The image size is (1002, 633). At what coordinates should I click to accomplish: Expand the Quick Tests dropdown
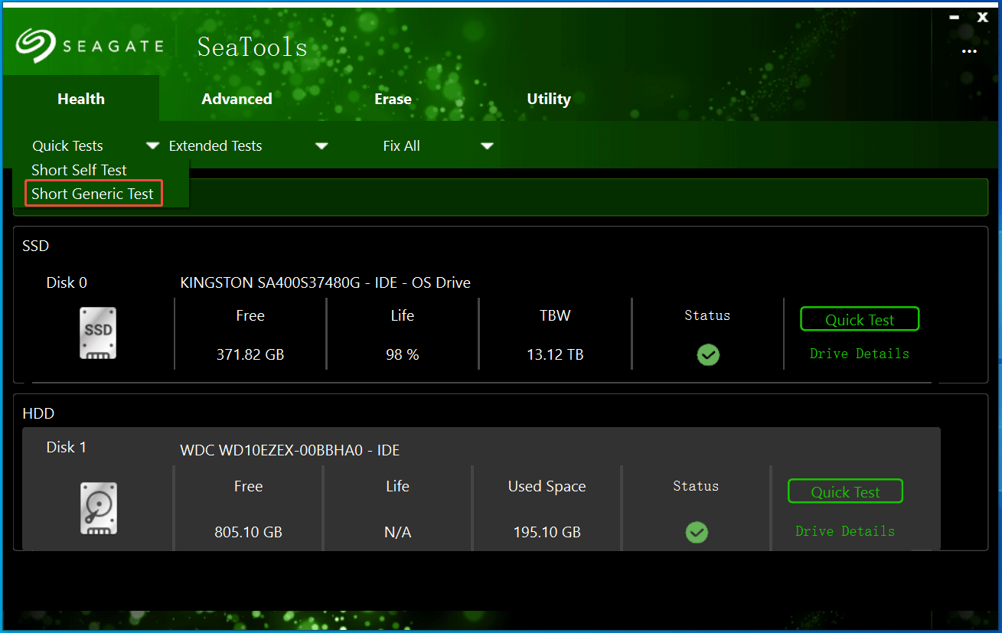coord(152,145)
